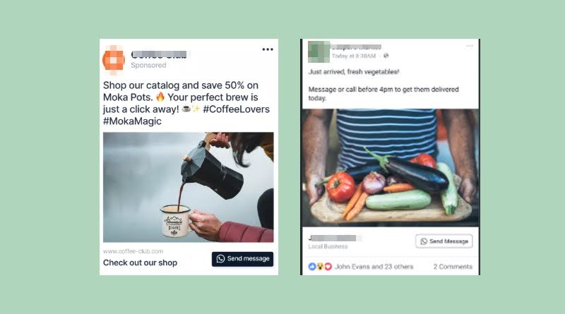Open John Evans and 23 others reactions list
The image size is (565, 314).
pos(374,267)
